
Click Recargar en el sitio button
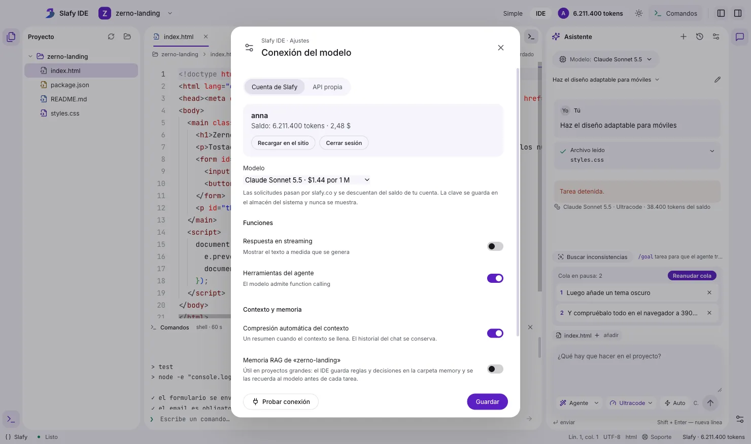(283, 143)
